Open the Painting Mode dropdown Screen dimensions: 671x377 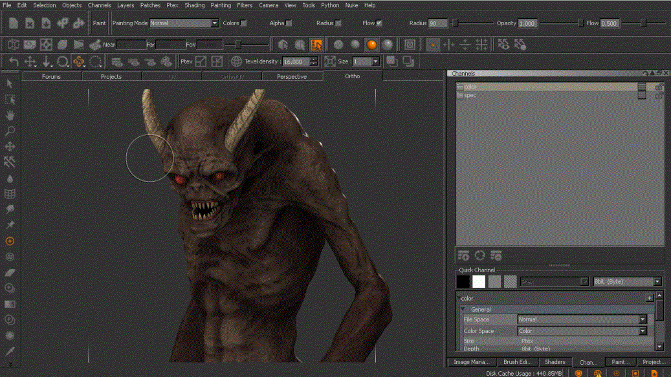184,23
